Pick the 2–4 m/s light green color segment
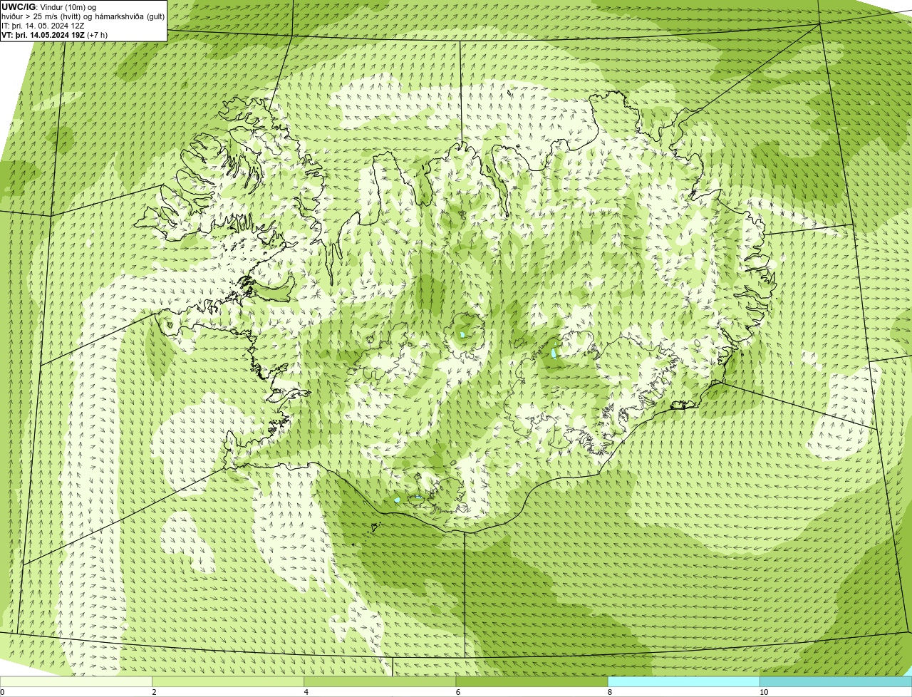The image size is (912, 697). pyautogui.click(x=228, y=681)
